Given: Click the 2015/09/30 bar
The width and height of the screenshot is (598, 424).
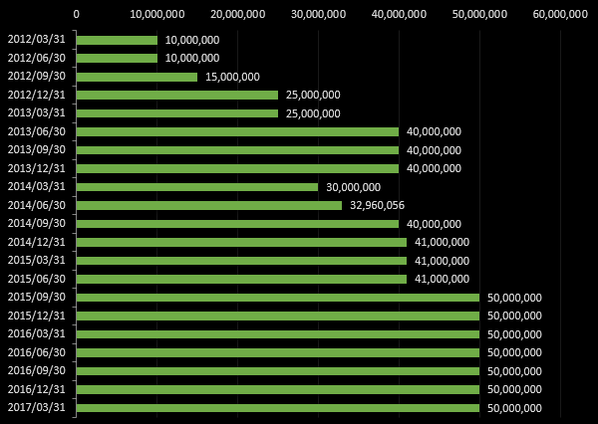Looking at the screenshot, I should (x=278, y=298).
